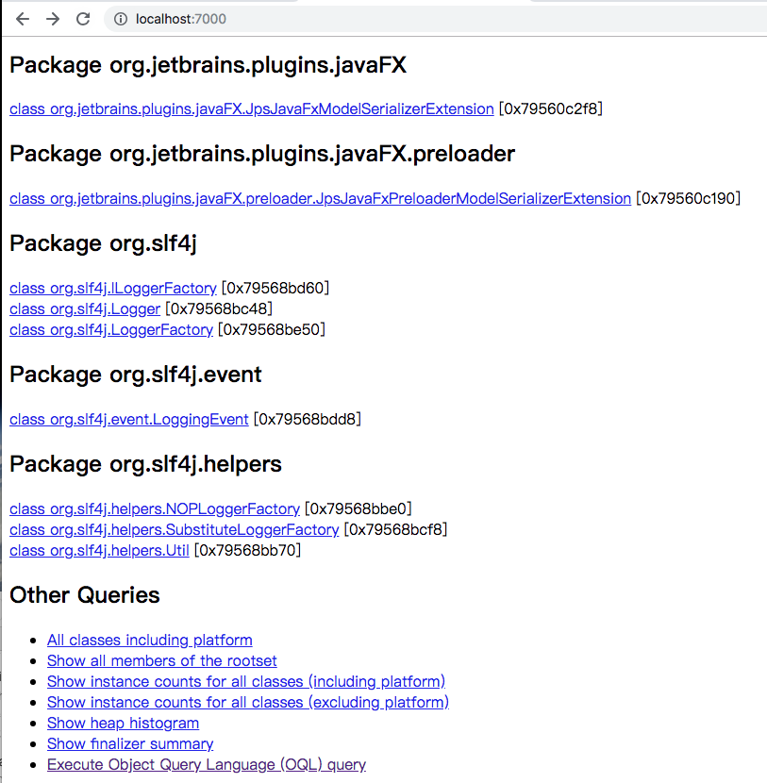This screenshot has width=767, height=783.
Task: Open Execute Object Query Language (OQL) query
Action: 207,764
